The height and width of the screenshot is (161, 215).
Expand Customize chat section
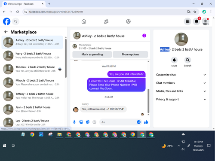point(181,75)
